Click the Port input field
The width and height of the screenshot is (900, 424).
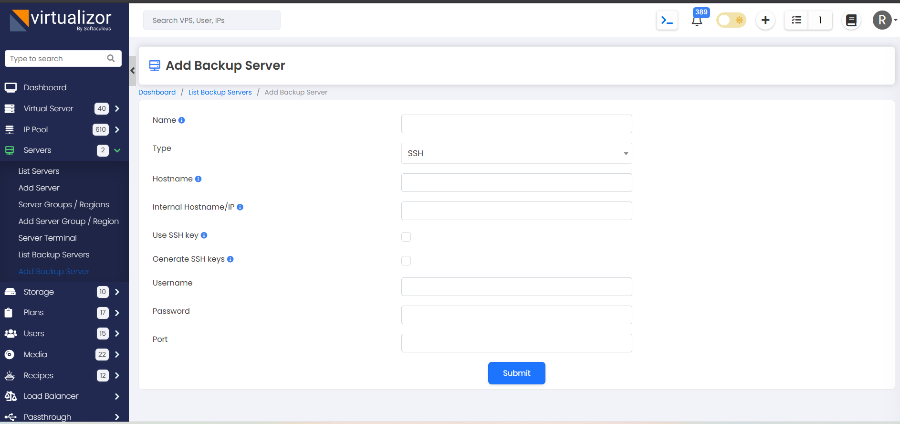pos(516,343)
